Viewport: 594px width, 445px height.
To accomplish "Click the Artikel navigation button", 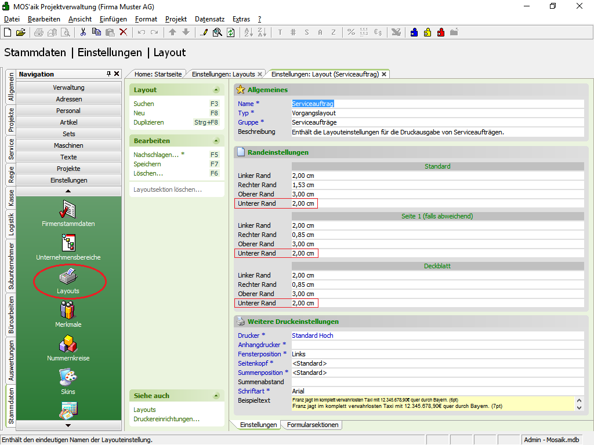I will point(68,122).
